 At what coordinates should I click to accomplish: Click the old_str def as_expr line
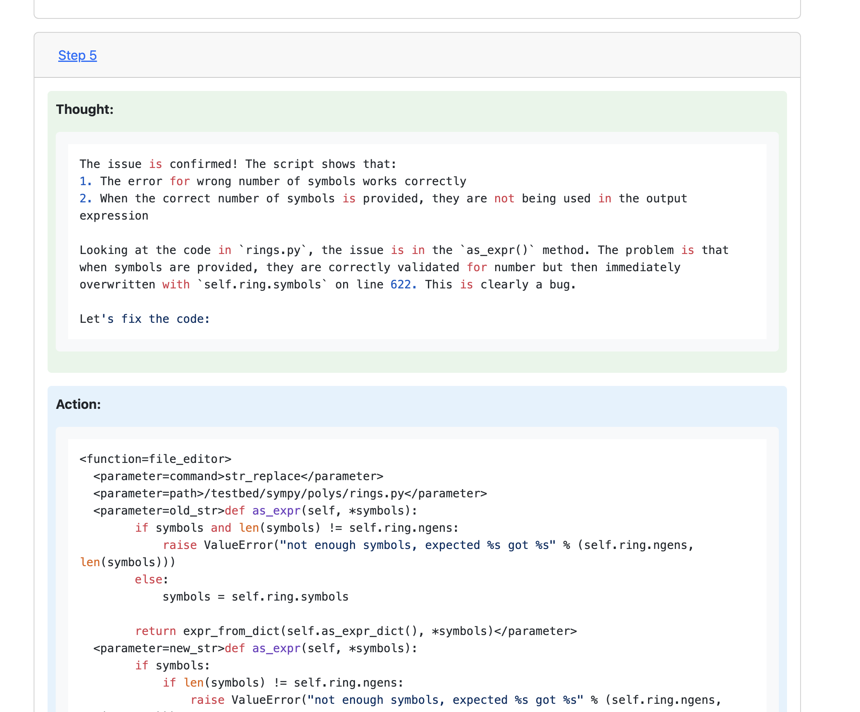[x=255, y=511]
